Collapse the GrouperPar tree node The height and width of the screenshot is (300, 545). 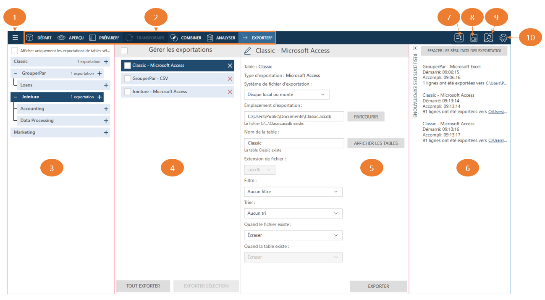[x=16, y=74]
